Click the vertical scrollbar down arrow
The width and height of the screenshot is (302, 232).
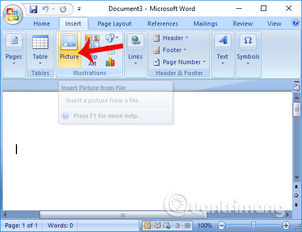tap(297, 178)
